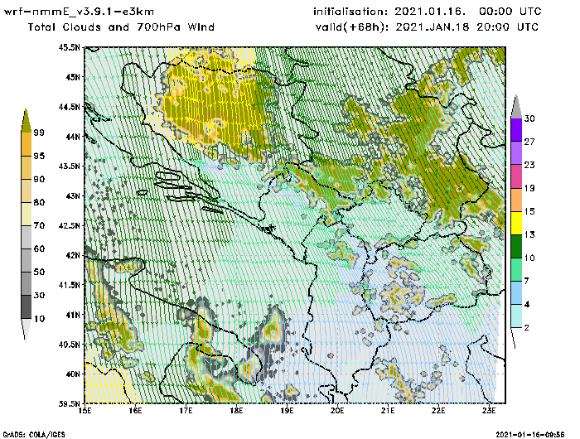Click the 'GrADS: COLA/IGES' credit text
The height and width of the screenshot is (439, 580).
[x=34, y=435]
